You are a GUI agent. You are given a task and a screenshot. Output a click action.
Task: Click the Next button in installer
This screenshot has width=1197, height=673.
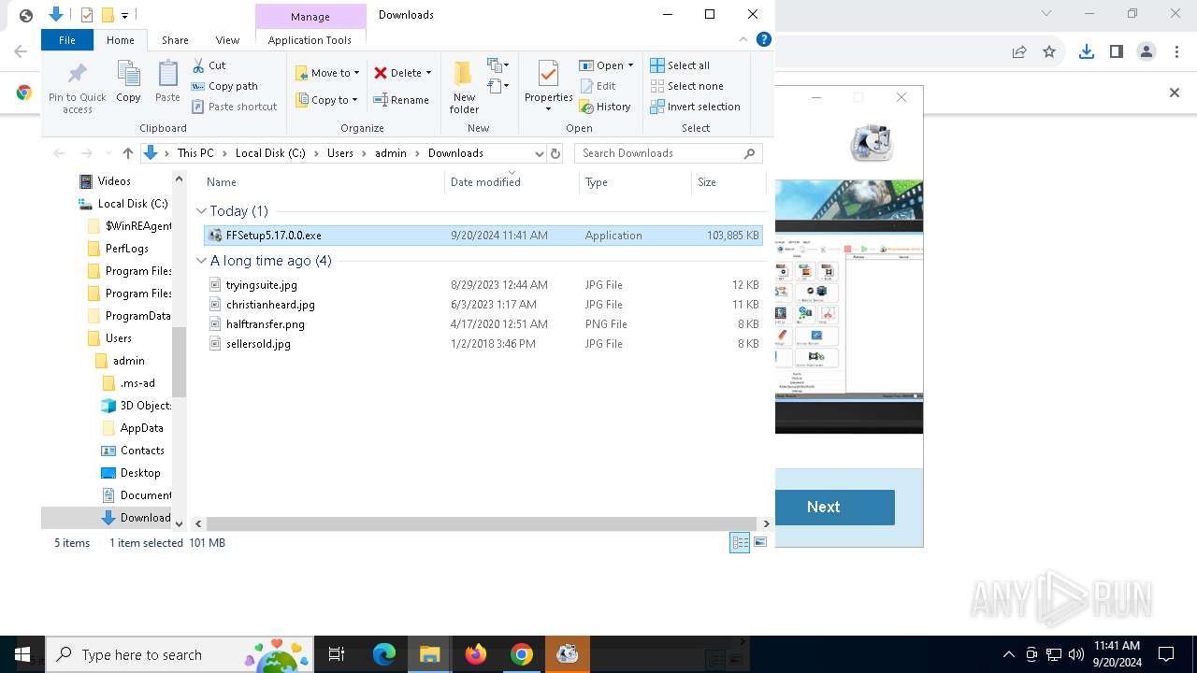coord(823,507)
